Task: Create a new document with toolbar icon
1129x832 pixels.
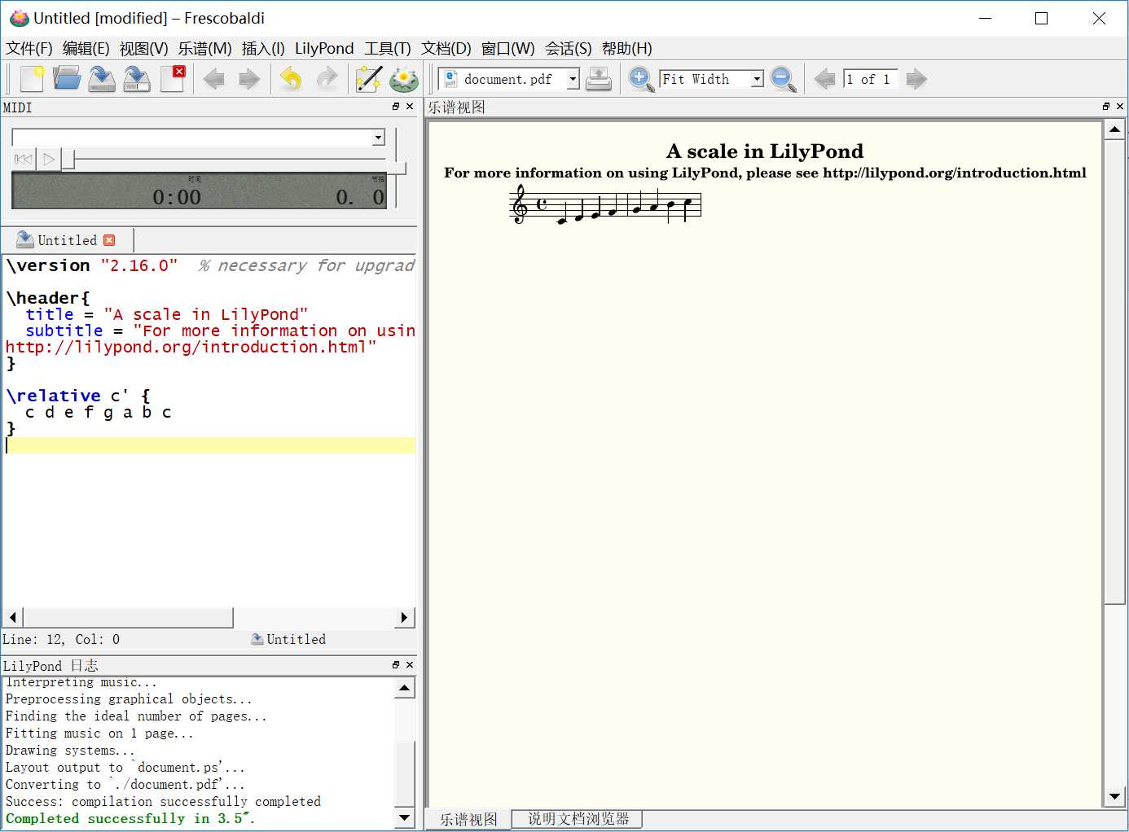Action: click(x=32, y=79)
